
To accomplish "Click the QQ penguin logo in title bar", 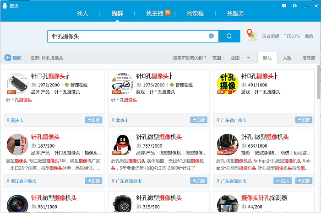I will pos(5,6).
